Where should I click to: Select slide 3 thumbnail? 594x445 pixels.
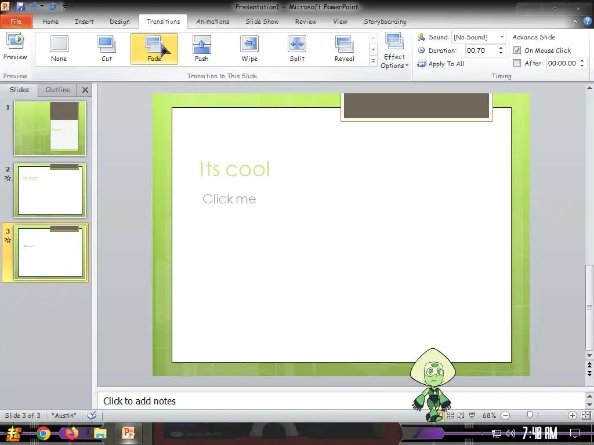pyautogui.click(x=50, y=253)
